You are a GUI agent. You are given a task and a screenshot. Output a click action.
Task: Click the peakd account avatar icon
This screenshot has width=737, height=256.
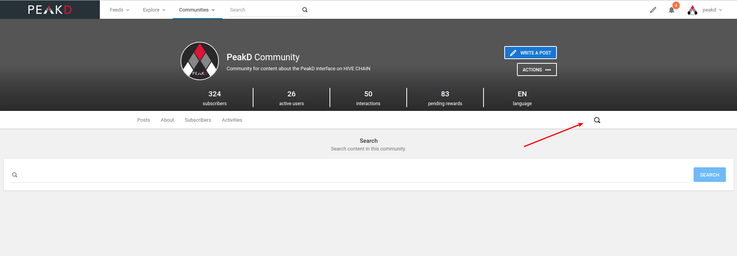[x=692, y=10]
